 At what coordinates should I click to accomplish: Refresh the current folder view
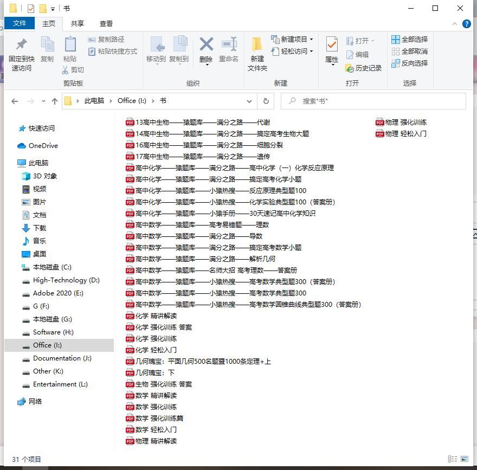tap(266, 101)
